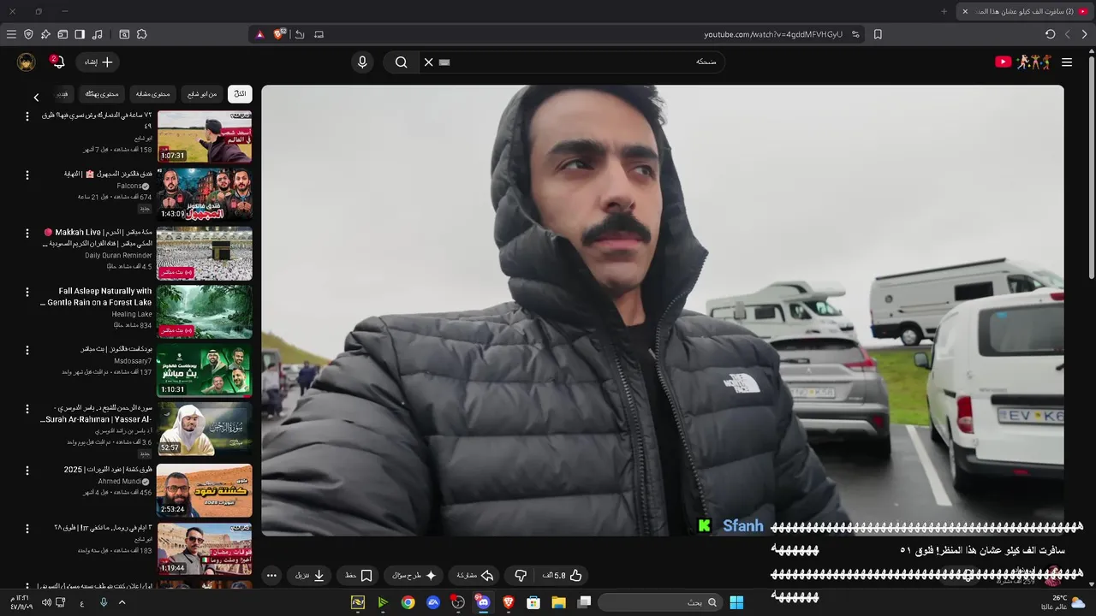1096x616 pixels.
Task: Click the YouTube logo home link
Action: tap(1023, 62)
